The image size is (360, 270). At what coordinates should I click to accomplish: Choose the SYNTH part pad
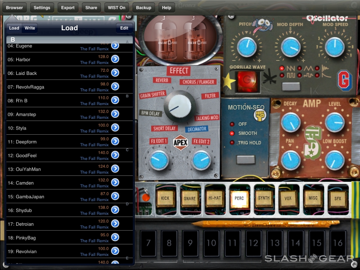tap(264, 198)
